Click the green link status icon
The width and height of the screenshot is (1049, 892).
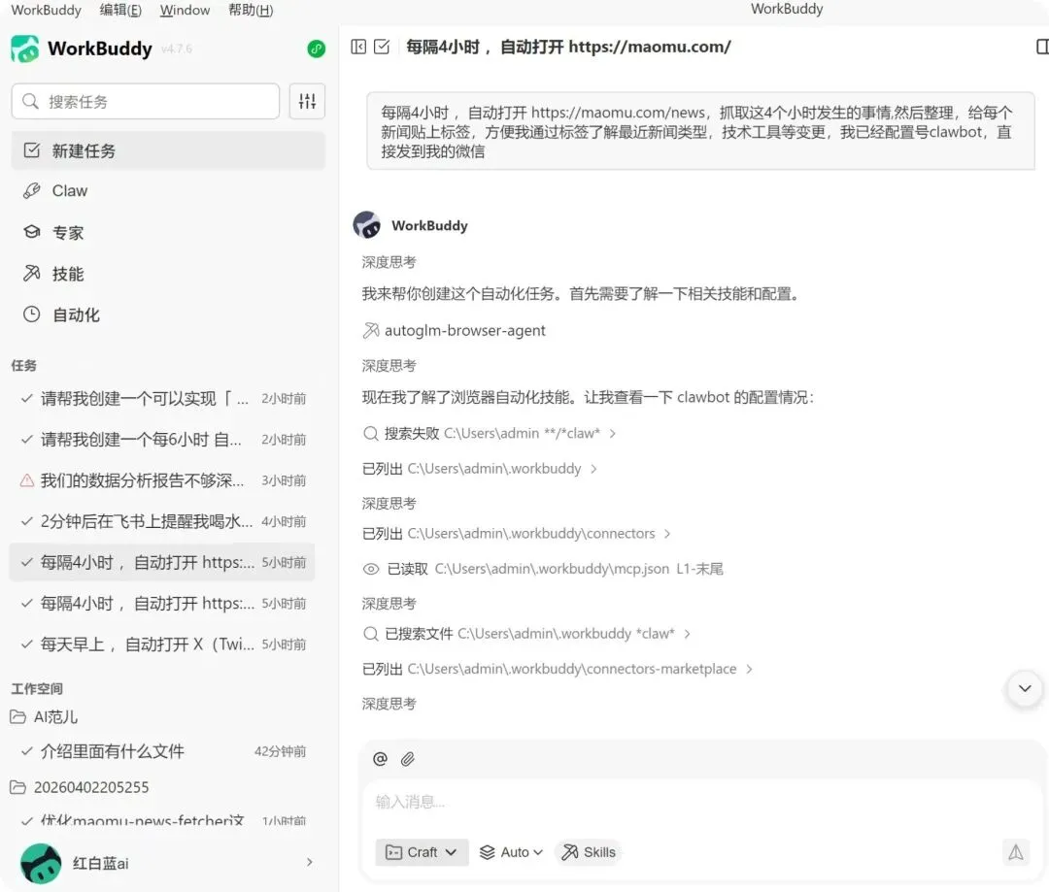pos(316,49)
